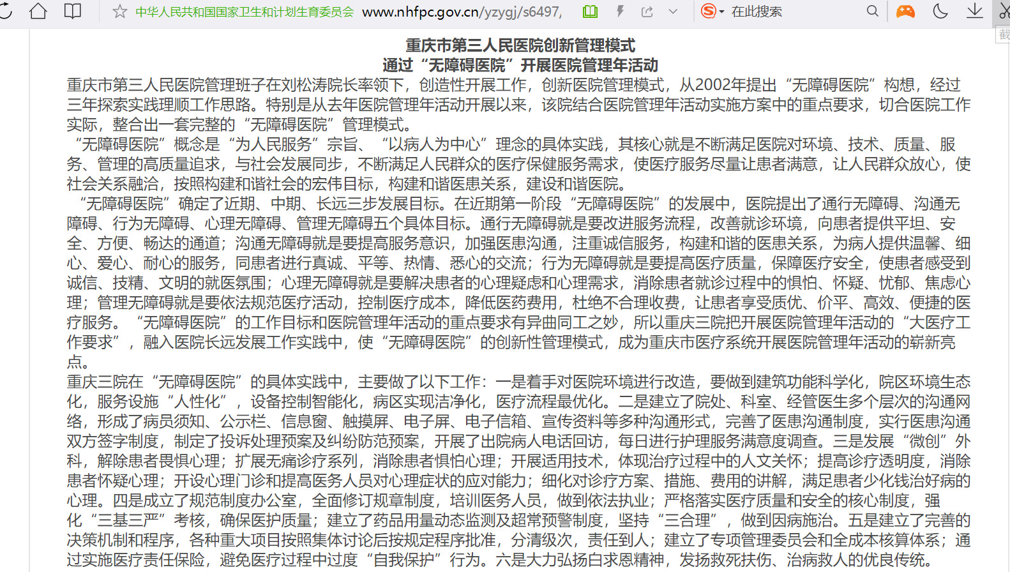This screenshot has height=572, width=1010.
Task: Click the subtitle 通过“无障碍医院”开展医院管理年活动
Action: pyautogui.click(x=520, y=65)
